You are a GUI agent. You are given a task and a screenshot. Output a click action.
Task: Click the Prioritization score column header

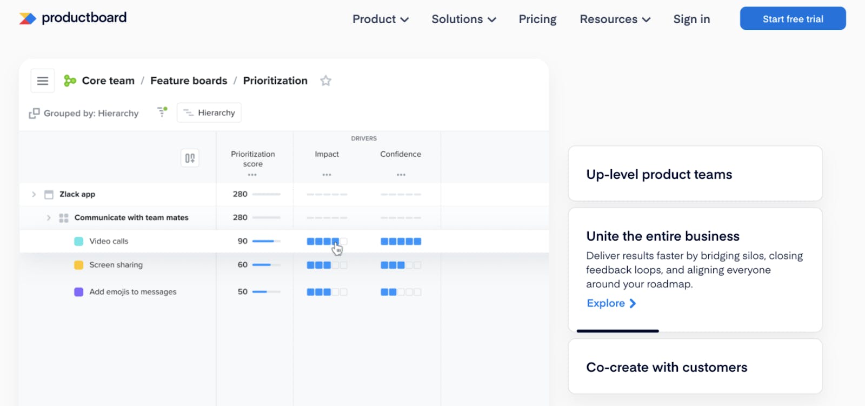253,159
